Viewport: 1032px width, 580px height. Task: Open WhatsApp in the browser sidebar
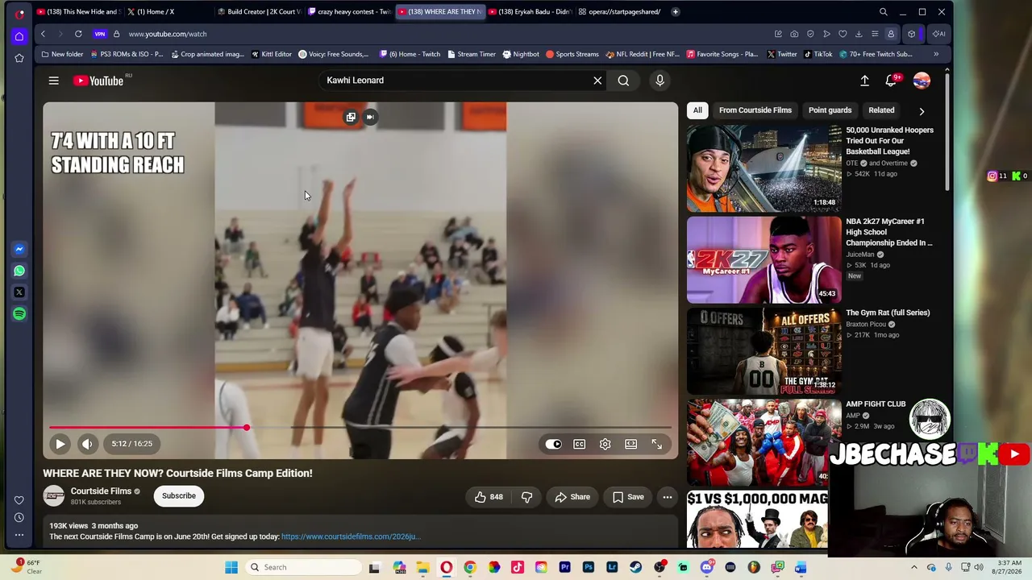19,271
